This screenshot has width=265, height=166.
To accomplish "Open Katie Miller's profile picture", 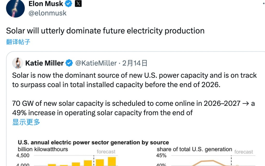I will point(18,63).
